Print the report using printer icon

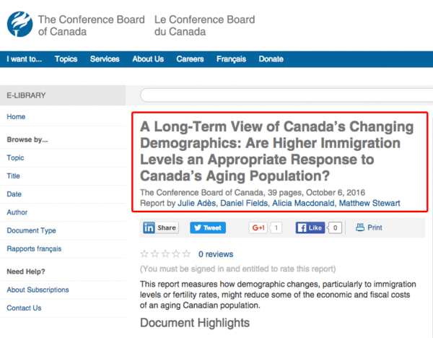(369, 227)
